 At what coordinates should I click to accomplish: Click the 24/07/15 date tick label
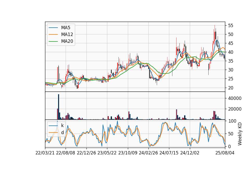click(x=169, y=153)
